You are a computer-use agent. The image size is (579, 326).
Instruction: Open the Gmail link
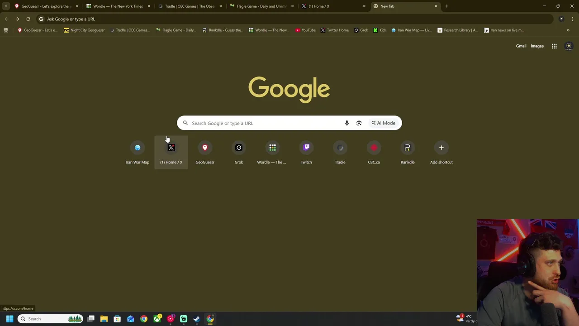point(521,46)
